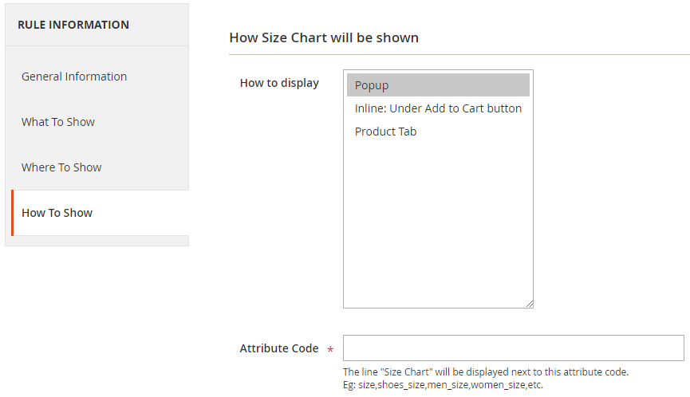Switch to the What To Show tab

58,122
